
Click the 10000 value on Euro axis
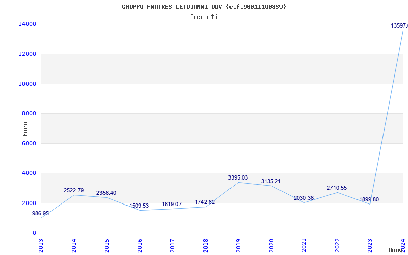[28, 84]
